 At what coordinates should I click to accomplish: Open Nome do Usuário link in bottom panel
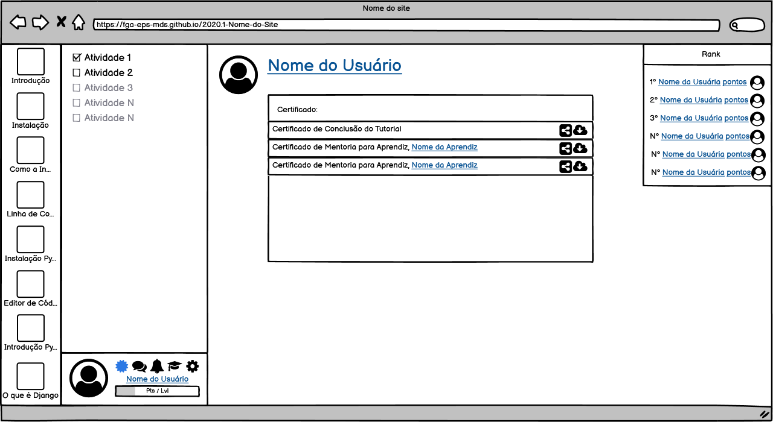[x=157, y=379]
